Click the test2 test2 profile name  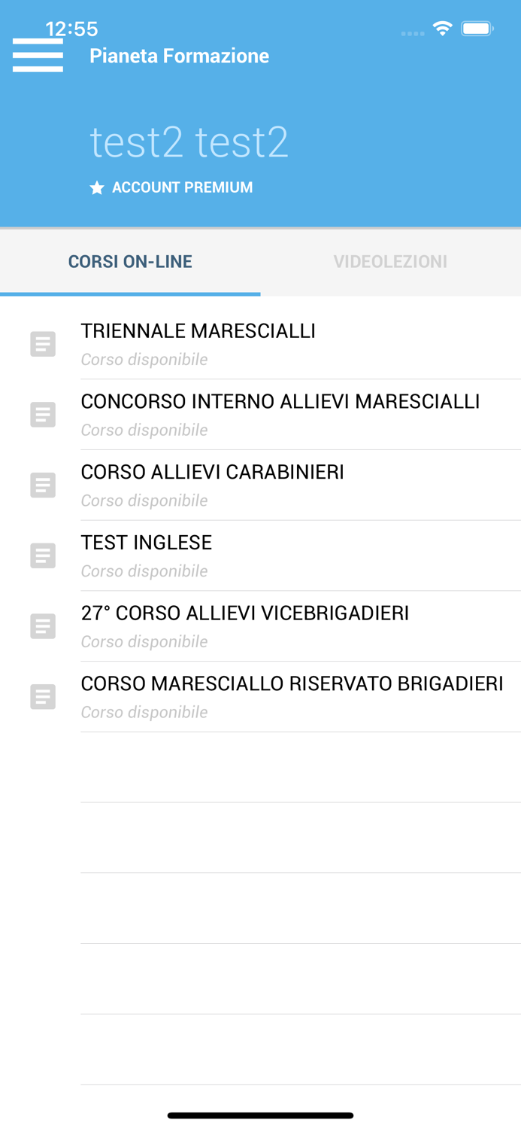click(x=189, y=140)
